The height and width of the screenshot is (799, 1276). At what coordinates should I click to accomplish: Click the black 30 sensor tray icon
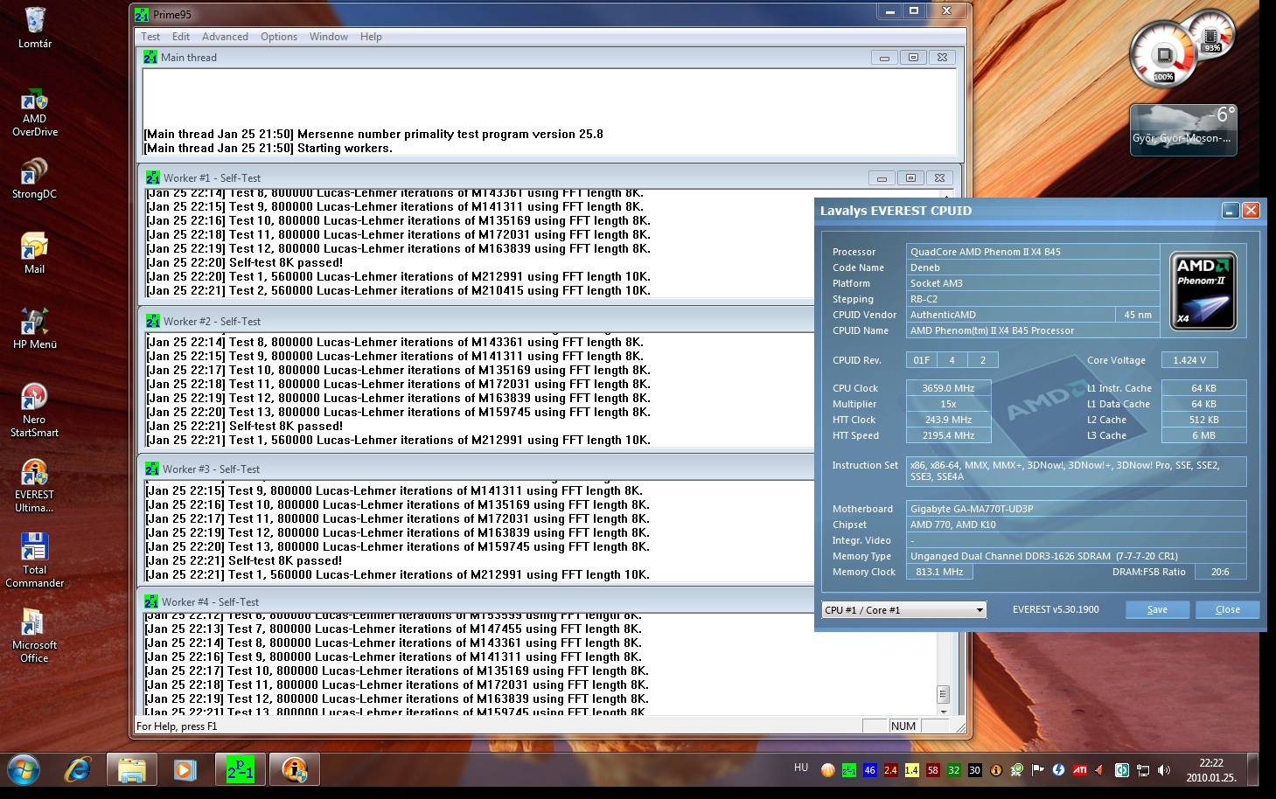[x=974, y=770]
